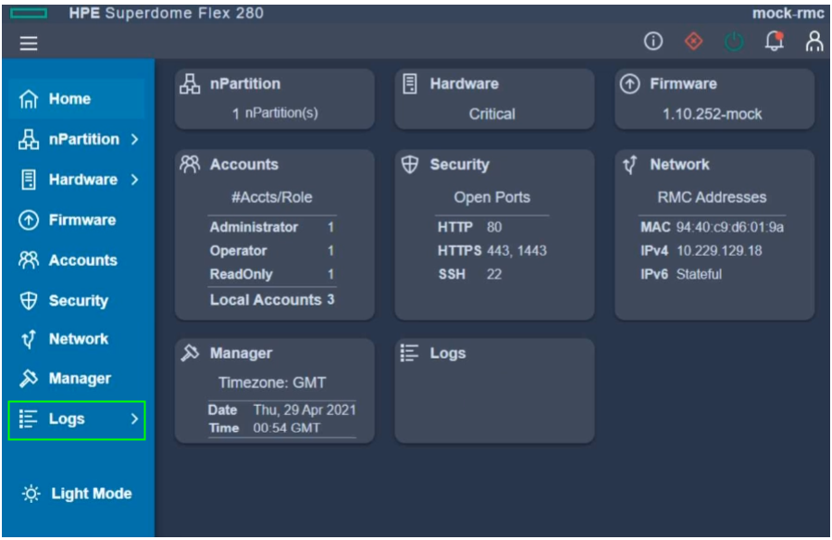Click the Firmware card upload icon

(x=630, y=84)
